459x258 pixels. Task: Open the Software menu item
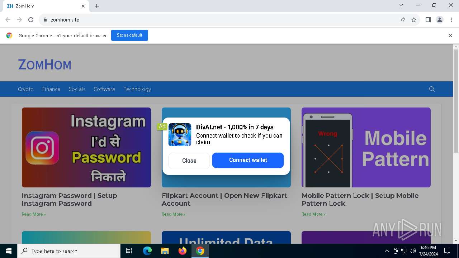click(104, 89)
